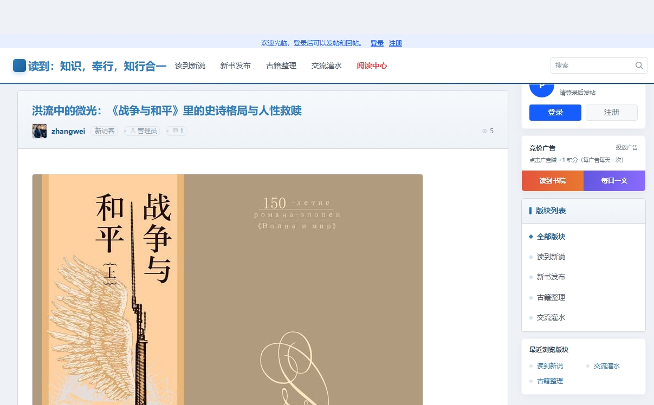Open the 交流灌水 navigation menu
Viewport: 654px width, 405px height.
click(327, 66)
